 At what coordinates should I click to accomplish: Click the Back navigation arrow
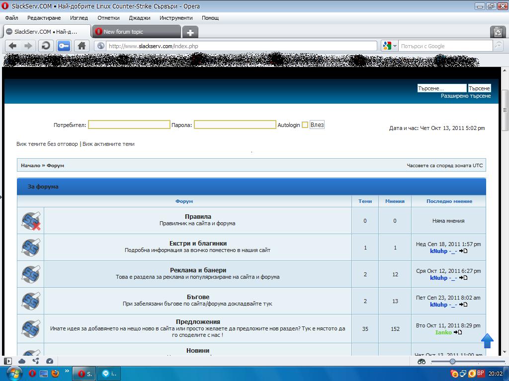13,46
